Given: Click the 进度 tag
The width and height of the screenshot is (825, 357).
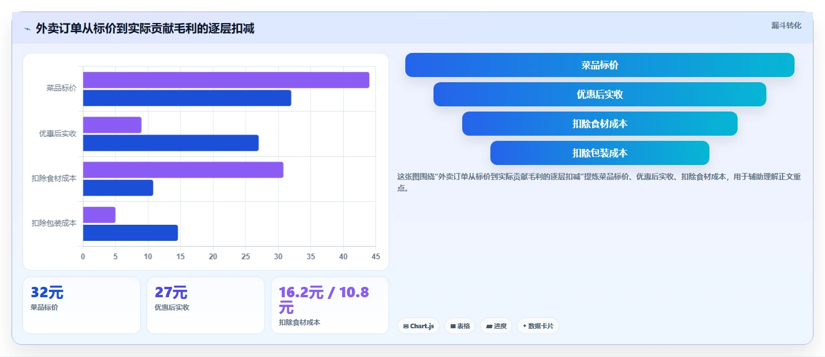Looking at the screenshot, I should [x=496, y=326].
